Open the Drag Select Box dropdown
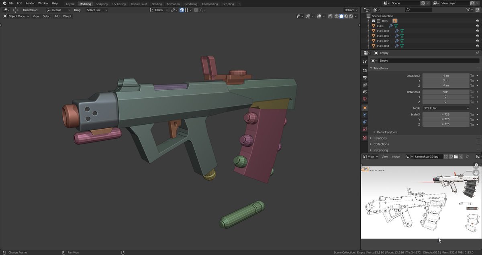The image size is (482, 255). [96, 10]
